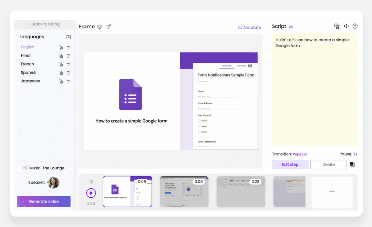Image resolution: width=372 pixels, height=227 pixels.
Task: Select second timeline thumbnail Get insights
Action: pos(184,191)
